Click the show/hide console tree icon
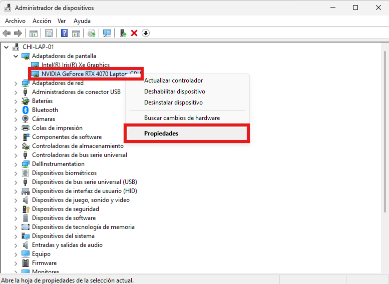This screenshot has width=389, height=284. [x=34, y=33]
